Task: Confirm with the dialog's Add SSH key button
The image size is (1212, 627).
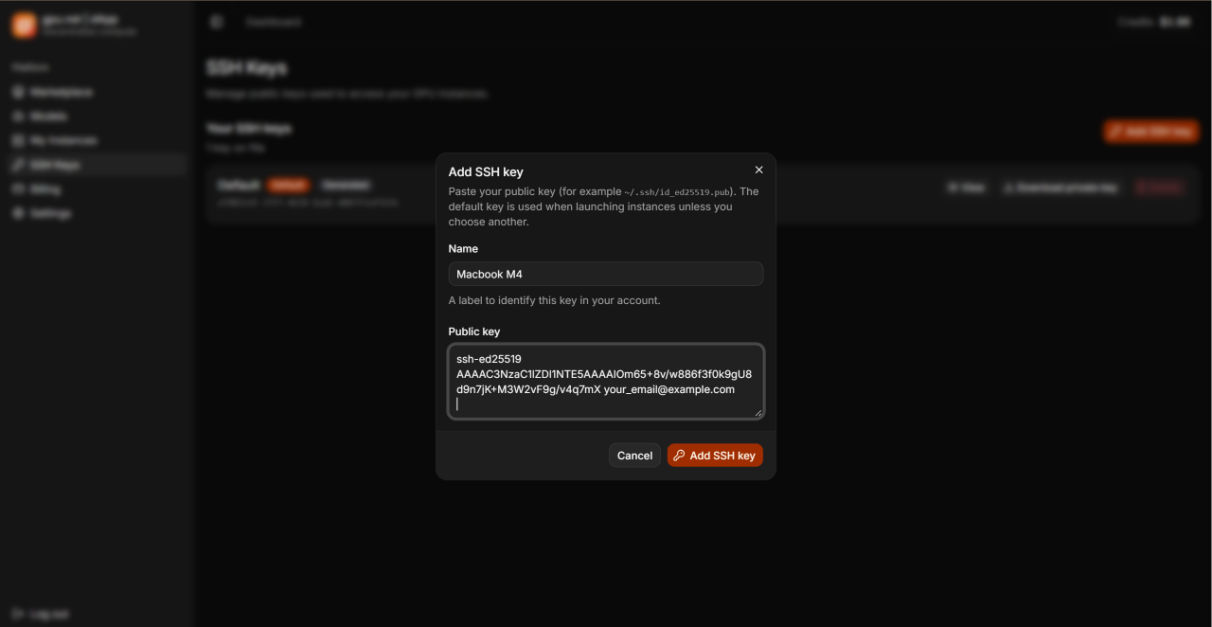Action: (x=715, y=456)
